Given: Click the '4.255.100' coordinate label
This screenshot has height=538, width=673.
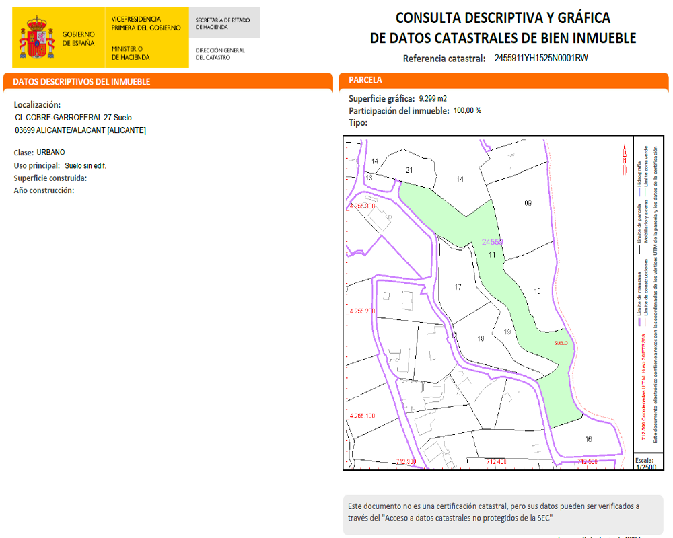Looking at the screenshot, I should (x=363, y=416).
